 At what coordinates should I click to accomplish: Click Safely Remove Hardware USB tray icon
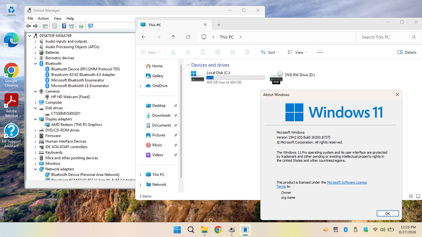[356, 230]
